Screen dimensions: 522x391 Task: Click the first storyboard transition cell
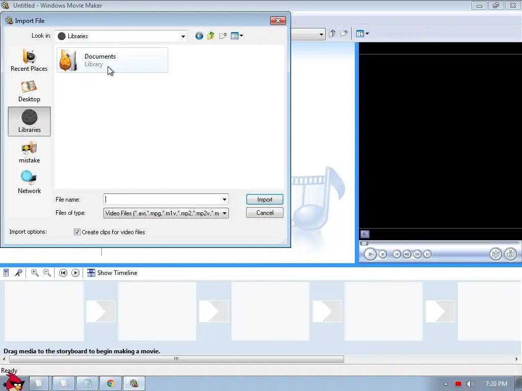point(100,311)
